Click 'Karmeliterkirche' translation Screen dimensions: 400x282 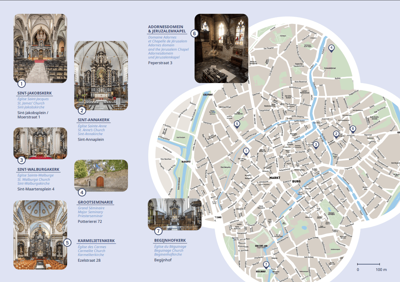pos(91,255)
